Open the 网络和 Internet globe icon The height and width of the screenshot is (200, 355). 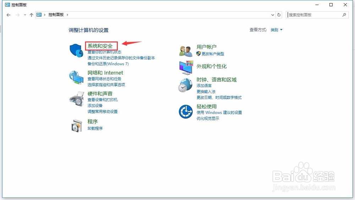point(76,77)
